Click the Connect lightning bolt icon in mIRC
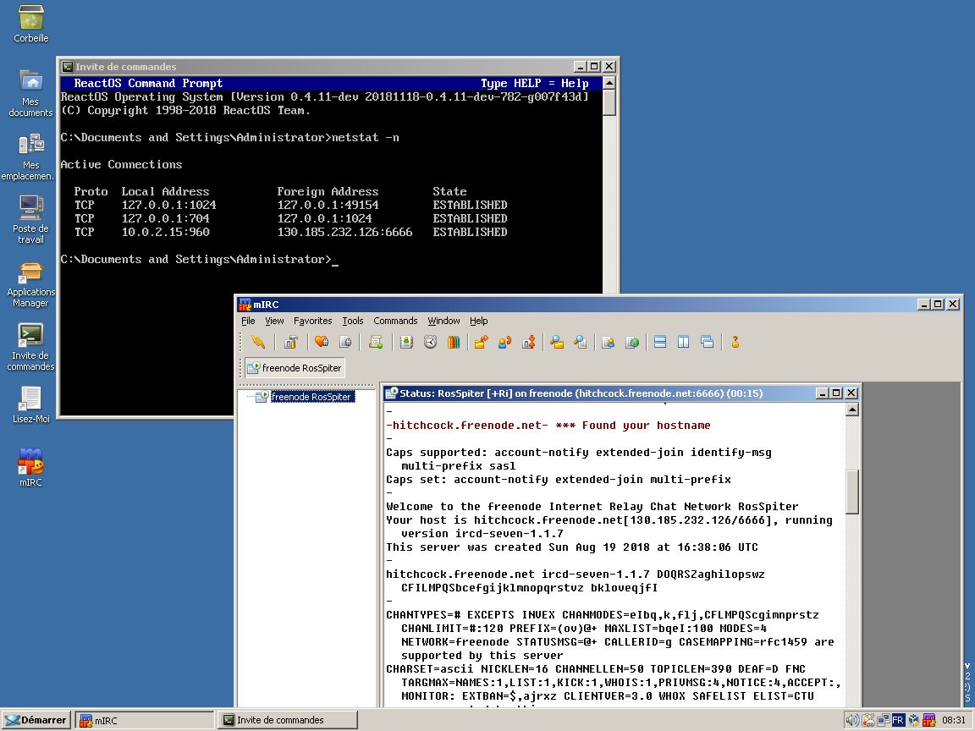Screen dimensions: 975x731 [x=258, y=342]
